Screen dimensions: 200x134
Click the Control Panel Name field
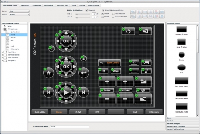point(69,127)
